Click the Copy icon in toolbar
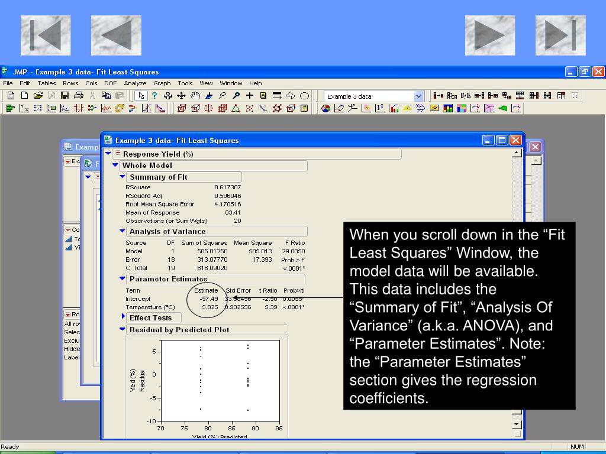The image size is (606, 454). click(106, 96)
